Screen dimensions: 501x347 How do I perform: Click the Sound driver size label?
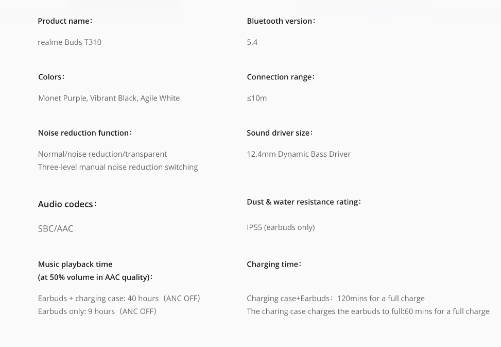tap(280, 133)
